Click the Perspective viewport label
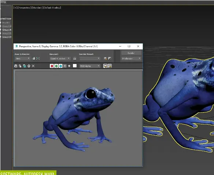 click(x=25, y=8)
